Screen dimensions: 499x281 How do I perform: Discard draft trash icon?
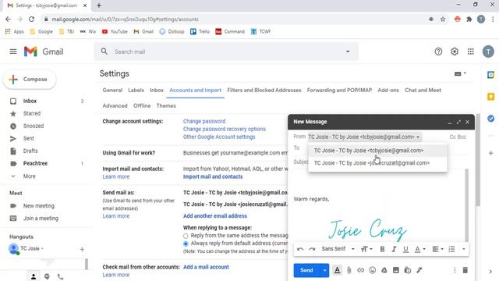tap(465, 270)
